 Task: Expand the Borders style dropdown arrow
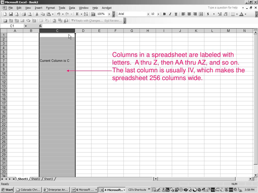pos(237,14)
